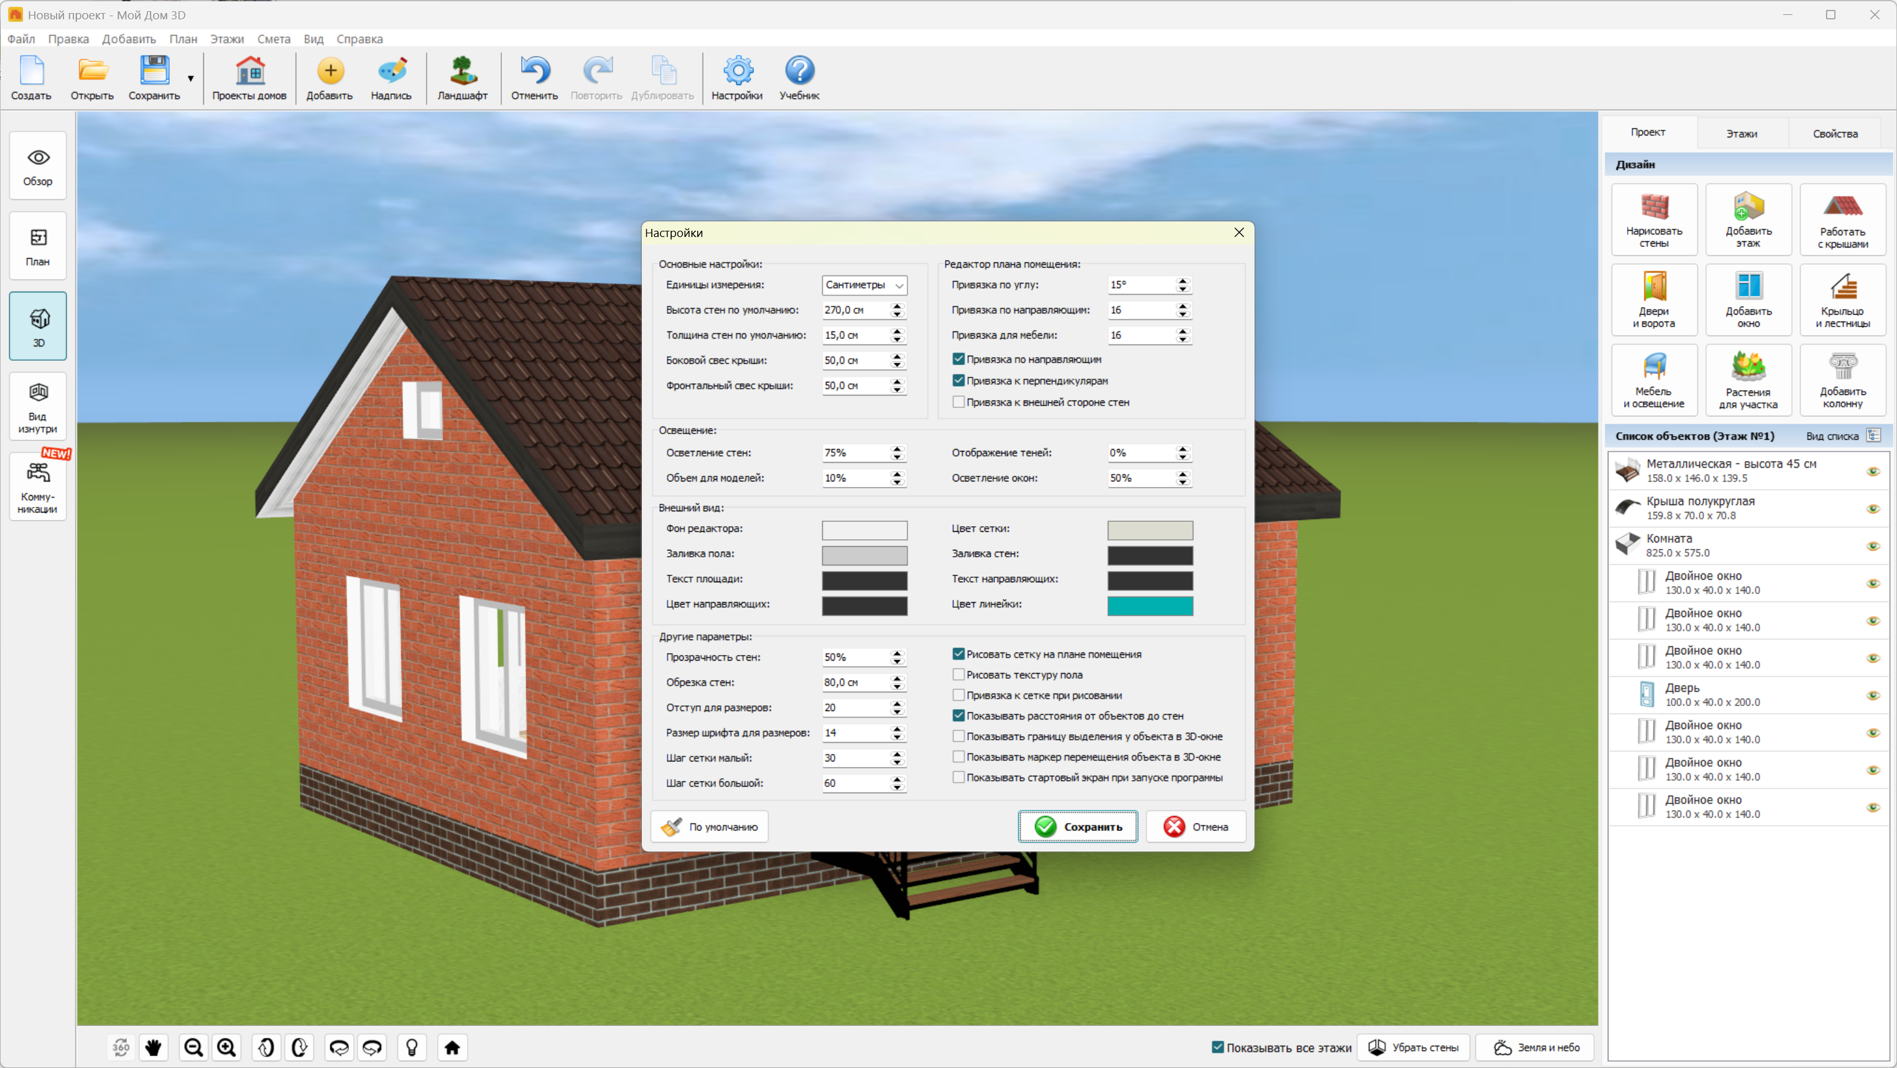Screen dimensions: 1897x1068
Task: Open the Вид списка view selector
Action: tap(1874, 436)
